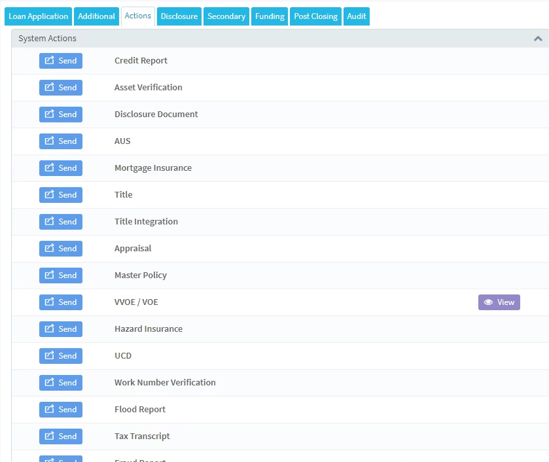Switch to the Loan Application tab
The height and width of the screenshot is (462, 549).
point(37,16)
